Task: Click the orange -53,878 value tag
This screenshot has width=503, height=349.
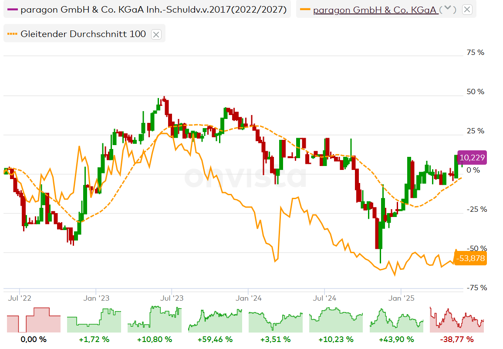Action: pyautogui.click(x=471, y=258)
